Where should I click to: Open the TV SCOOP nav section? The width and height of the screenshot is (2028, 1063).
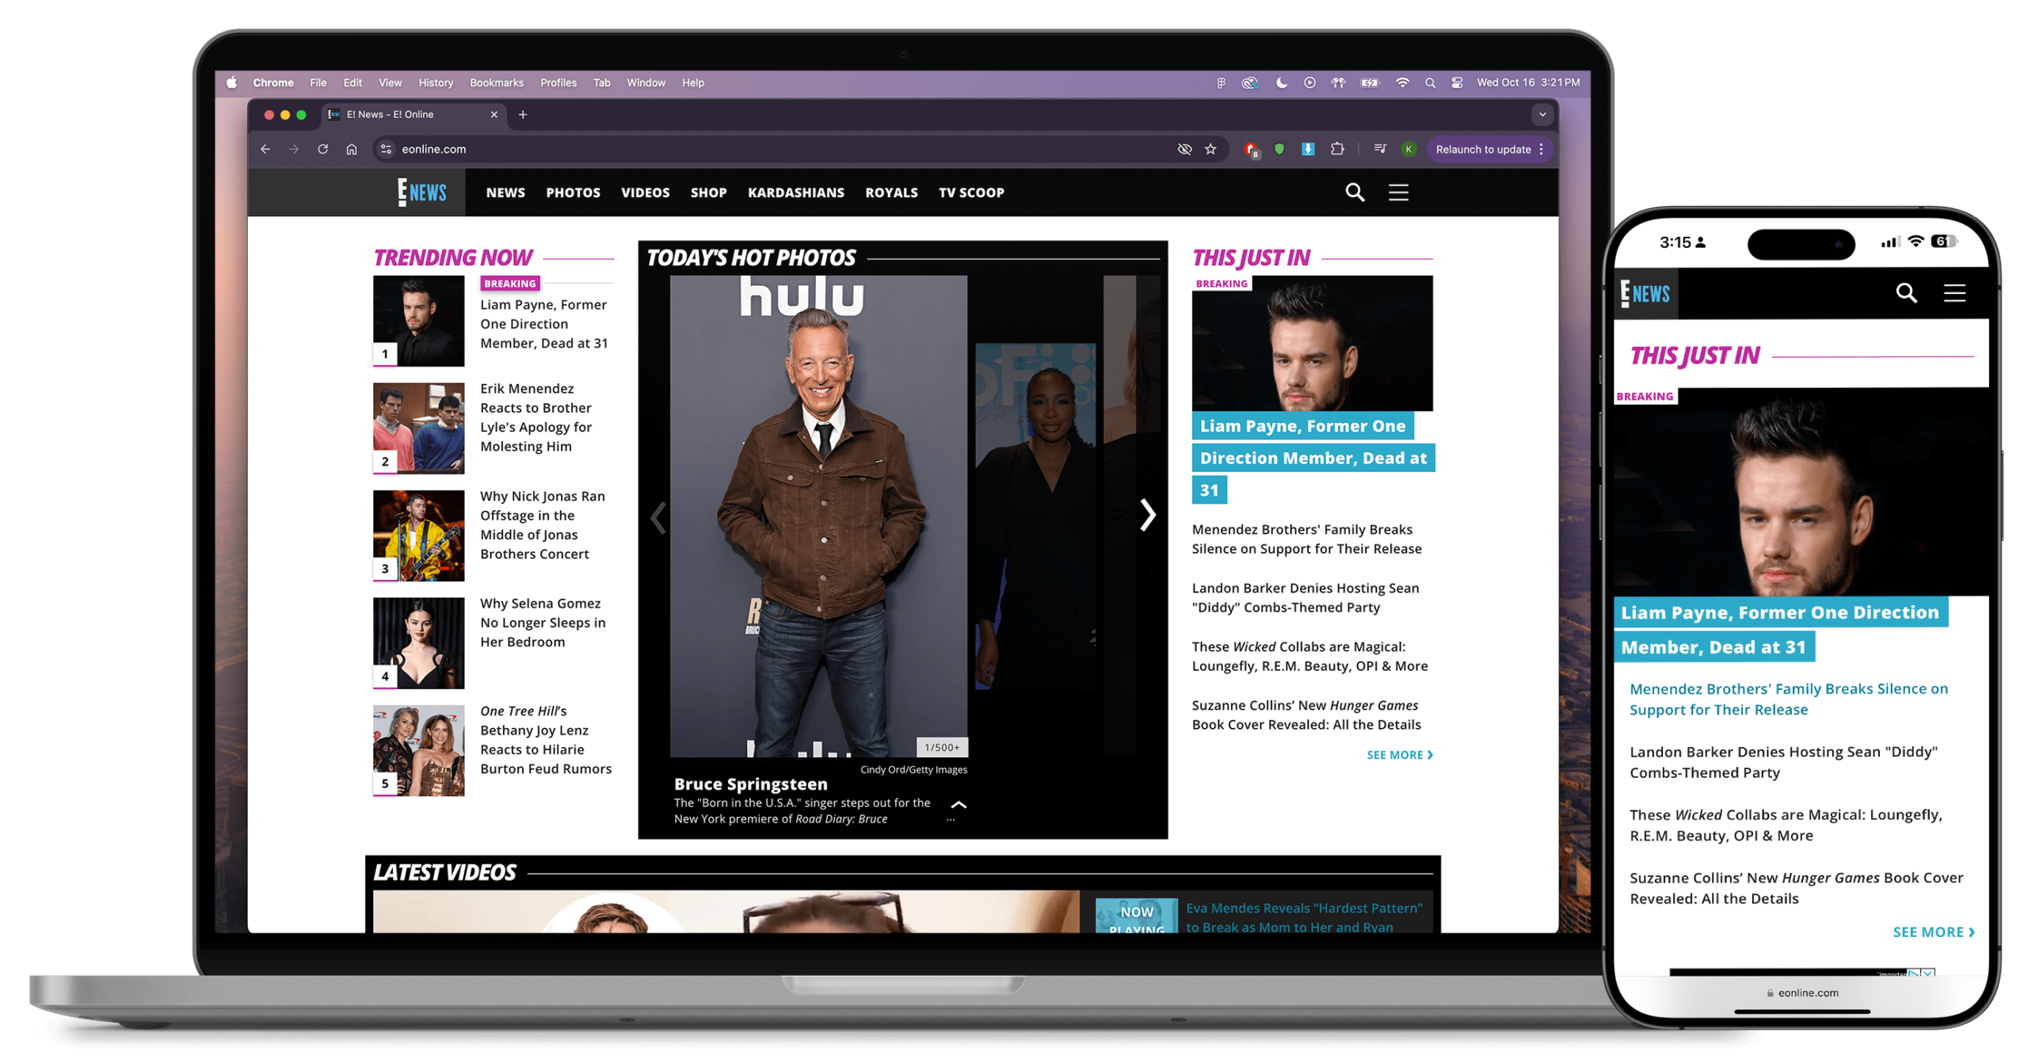[x=971, y=192]
